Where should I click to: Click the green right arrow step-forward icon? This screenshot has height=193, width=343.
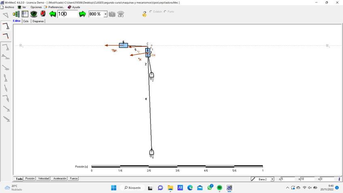83,14
